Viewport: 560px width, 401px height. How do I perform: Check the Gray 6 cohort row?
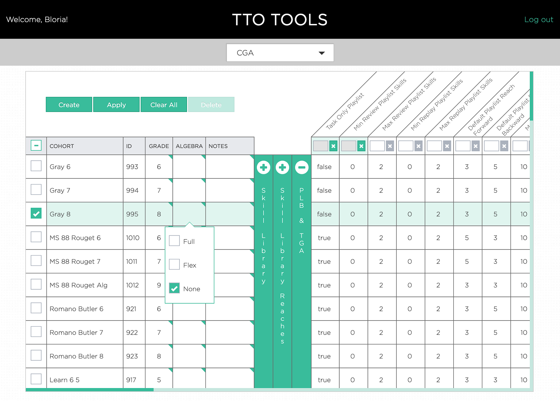click(x=36, y=166)
